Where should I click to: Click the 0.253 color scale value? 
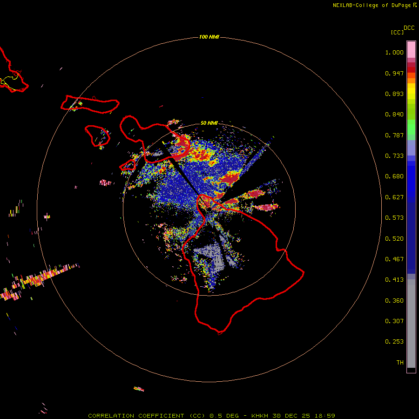(x=394, y=342)
